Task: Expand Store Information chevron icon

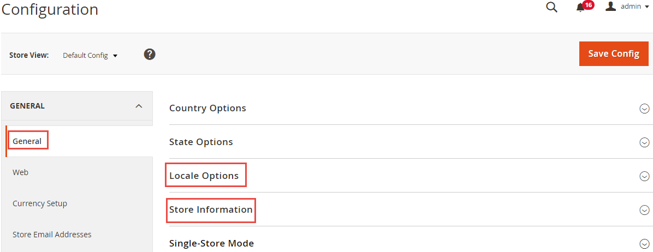Action: 644,210
